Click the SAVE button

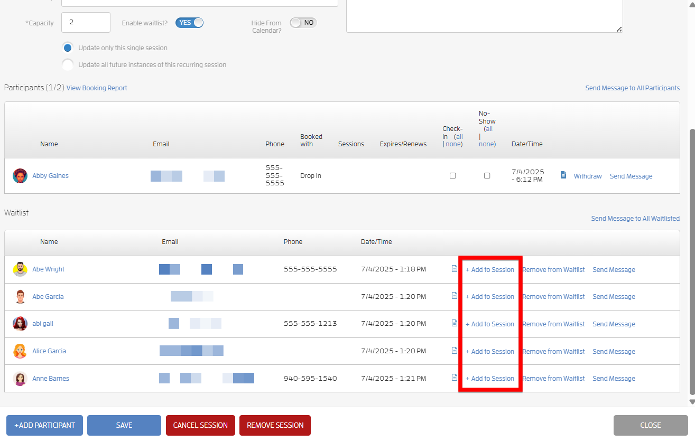pyautogui.click(x=124, y=425)
